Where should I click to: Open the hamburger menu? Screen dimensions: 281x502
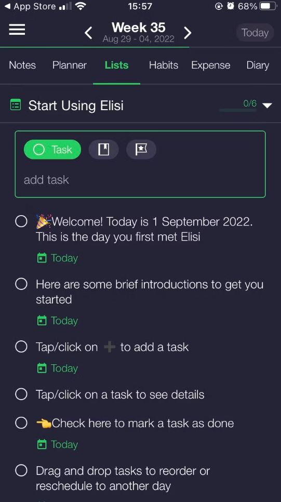(x=17, y=30)
